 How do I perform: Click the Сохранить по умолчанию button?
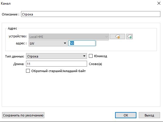coord(23,115)
